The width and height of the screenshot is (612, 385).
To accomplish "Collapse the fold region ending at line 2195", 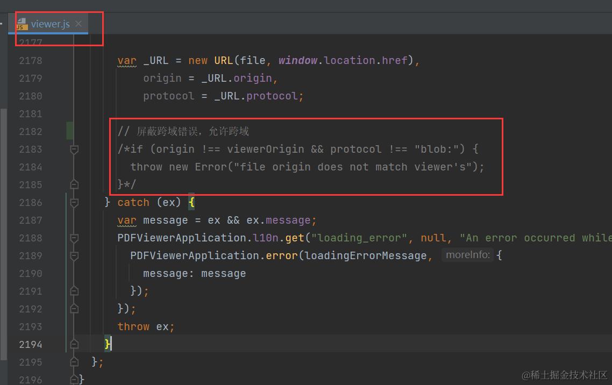I will coord(74,362).
